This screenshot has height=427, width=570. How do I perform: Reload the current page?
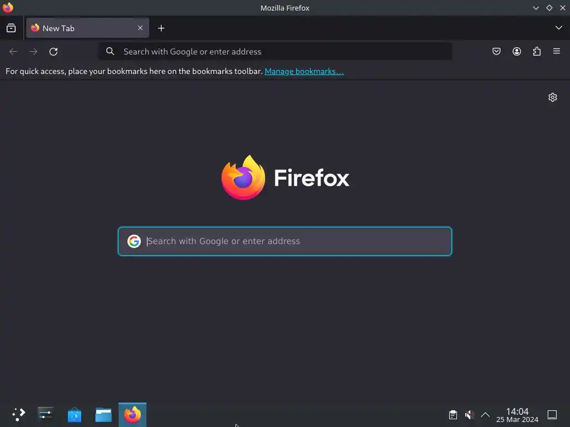(x=53, y=52)
